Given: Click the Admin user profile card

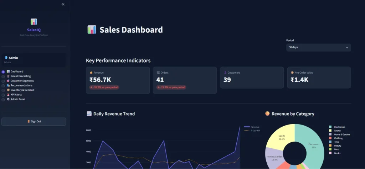Looking at the screenshot, I should (x=34, y=60).
